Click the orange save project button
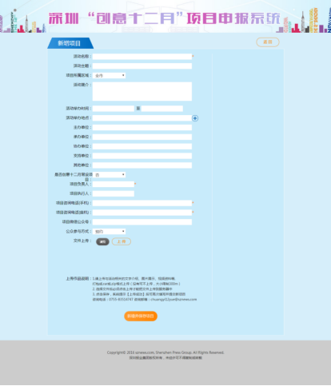Screen dimensions: 331x386 pyautogui.click(x=141, y=316)
